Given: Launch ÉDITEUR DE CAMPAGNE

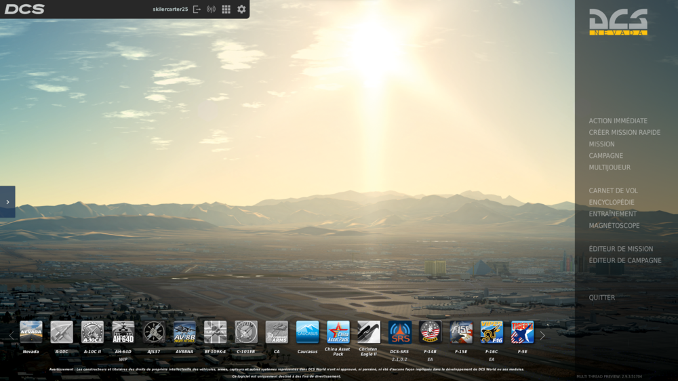Looking at the screenshot, I should (625, 260).
